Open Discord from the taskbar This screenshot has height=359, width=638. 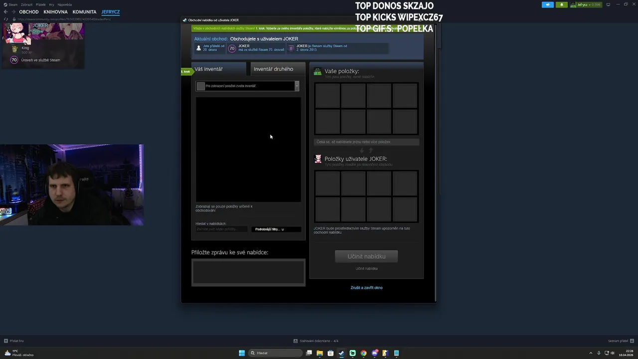[x=374, y=353]
